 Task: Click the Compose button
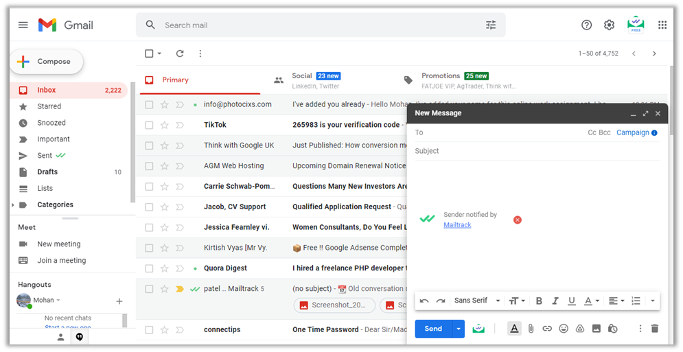46,62
